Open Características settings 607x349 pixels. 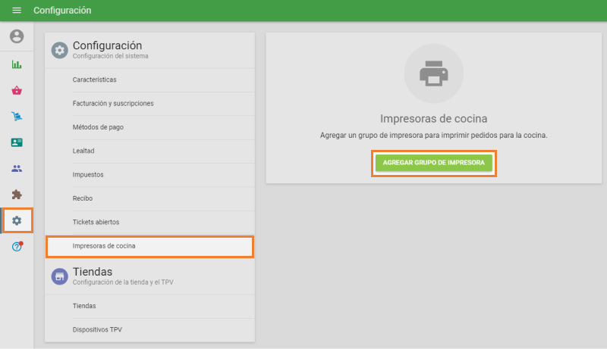(149, 80)
